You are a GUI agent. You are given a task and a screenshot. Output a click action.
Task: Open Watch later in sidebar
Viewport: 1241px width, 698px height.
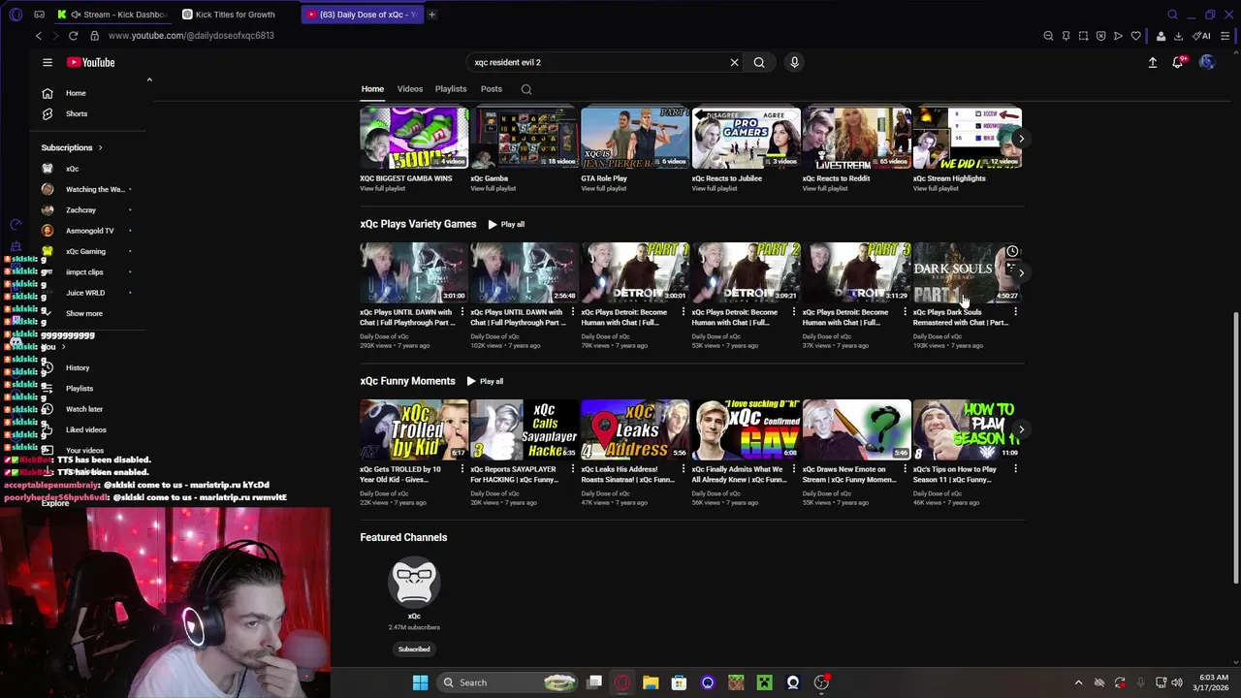click(84, 409)
